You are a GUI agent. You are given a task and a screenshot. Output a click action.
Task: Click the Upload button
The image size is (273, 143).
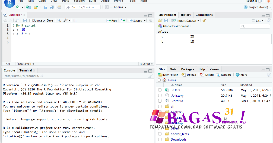pyautogui.click(x=189, y=75)
